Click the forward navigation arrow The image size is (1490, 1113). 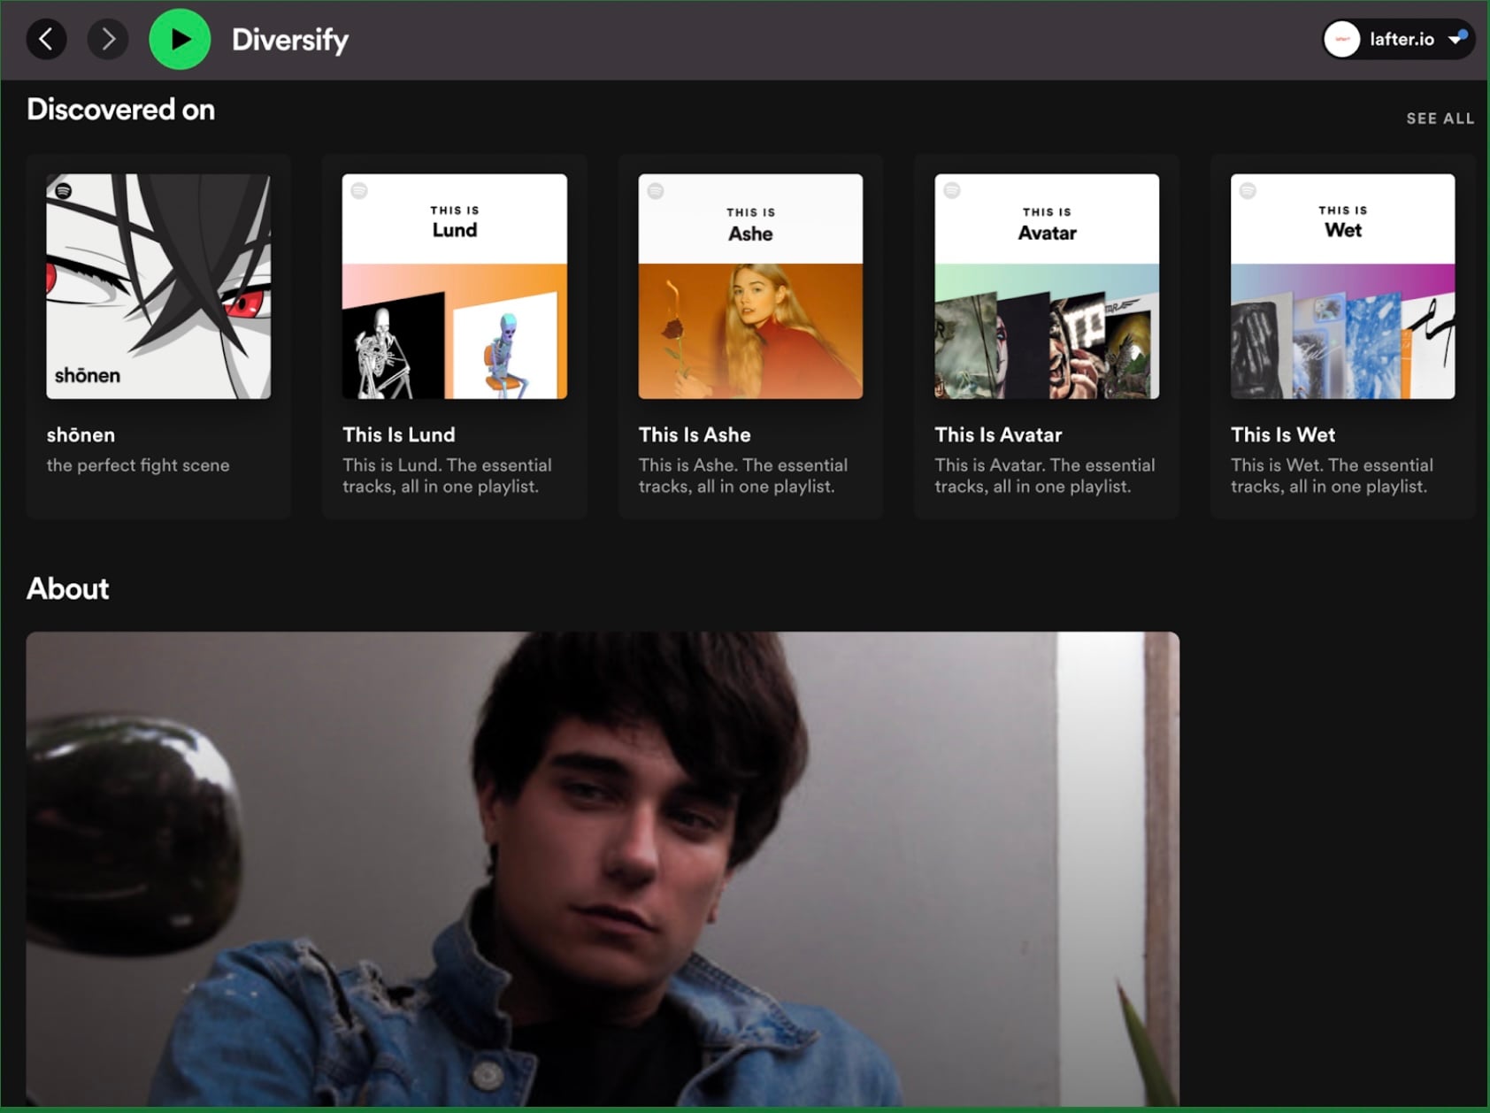108,39
